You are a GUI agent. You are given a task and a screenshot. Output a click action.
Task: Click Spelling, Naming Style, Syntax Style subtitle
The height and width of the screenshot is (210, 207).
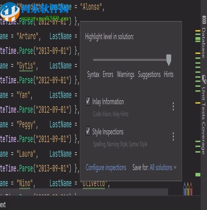[120, 144]
